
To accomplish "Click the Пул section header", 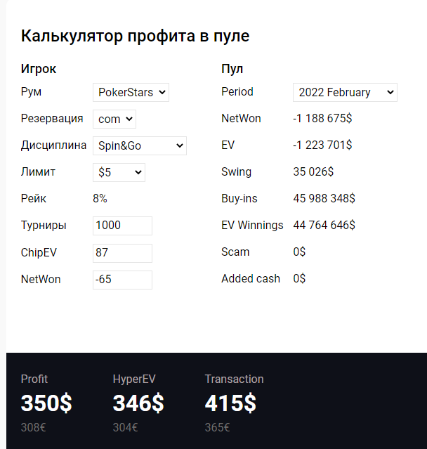I will click(x=232, y=69).
